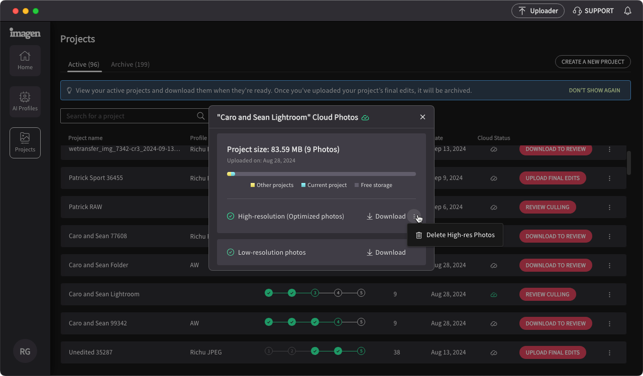Click DOWNLOAD TO REVIEW for Caro and Sean Folder
643x376 pixels.
click(556, 265)
